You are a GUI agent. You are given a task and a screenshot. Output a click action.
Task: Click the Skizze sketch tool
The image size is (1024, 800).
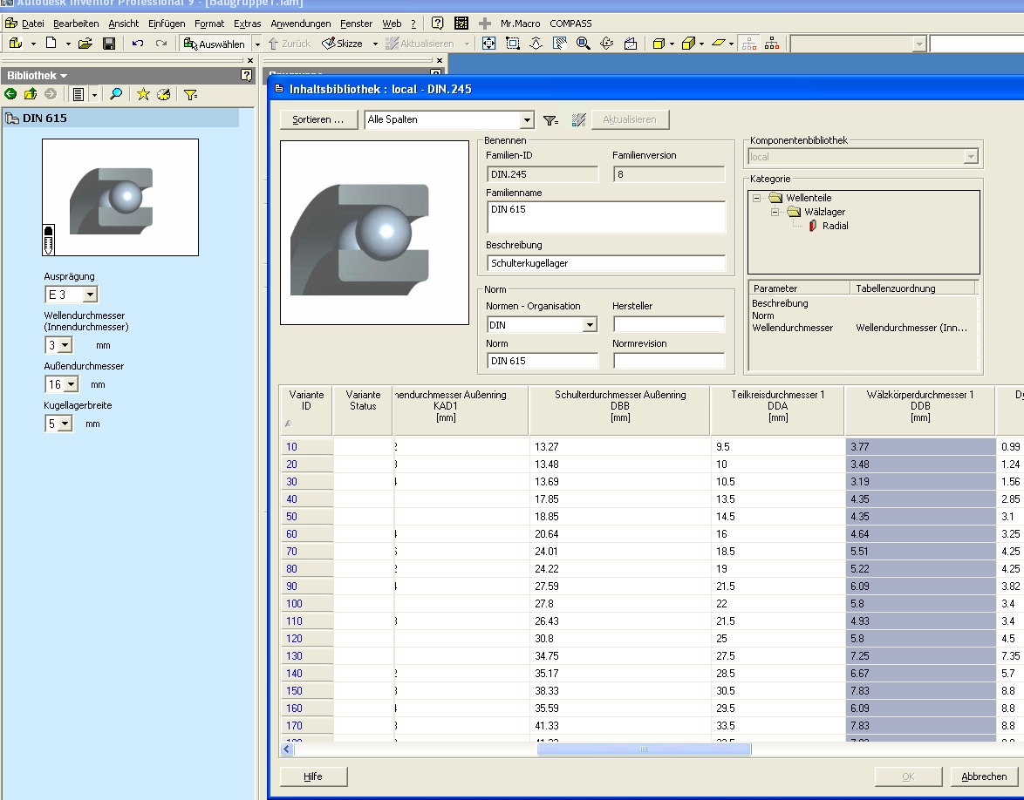click(342, 44)
